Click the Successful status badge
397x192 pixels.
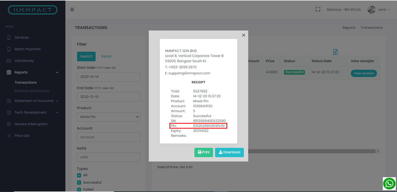(x=294, y=72)
